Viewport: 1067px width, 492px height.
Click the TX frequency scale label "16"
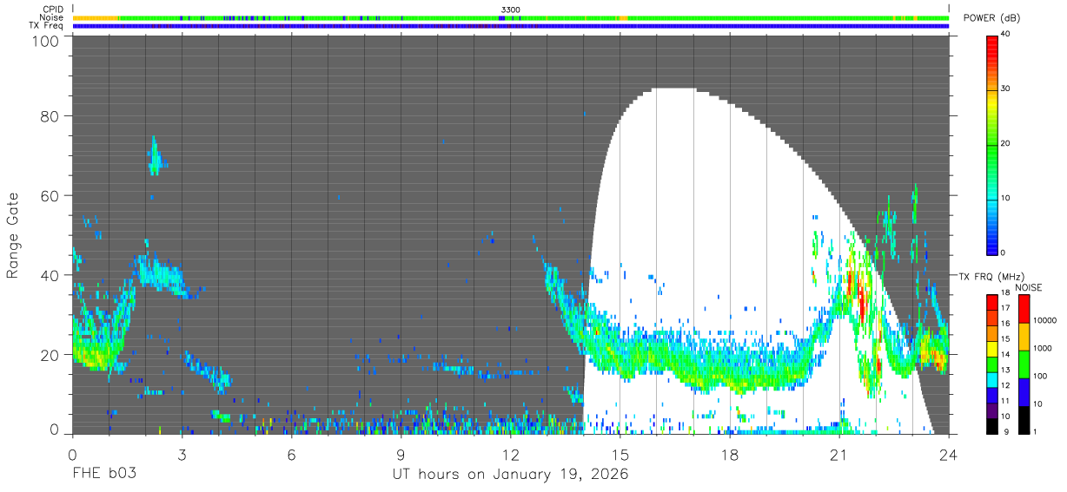click(x=1006, y=324)
